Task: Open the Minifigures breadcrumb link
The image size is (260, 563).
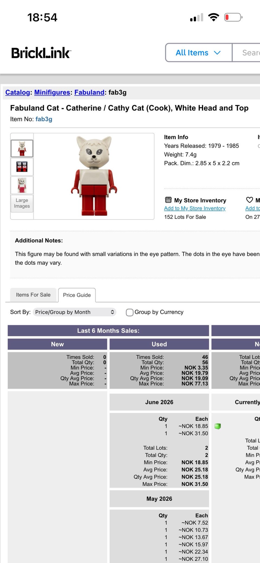Action: coord(52,92)
